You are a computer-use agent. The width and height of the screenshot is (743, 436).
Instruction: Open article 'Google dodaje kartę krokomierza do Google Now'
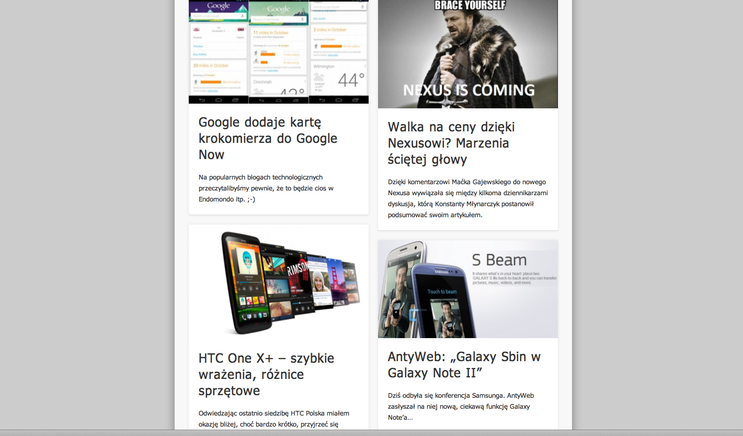268,138
